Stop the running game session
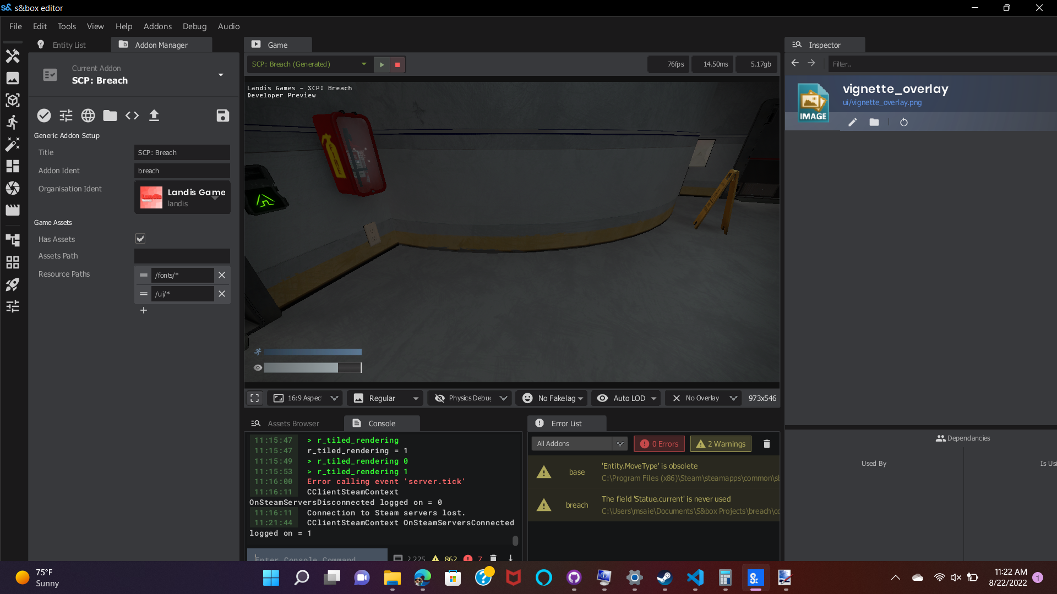1057x594 pixels. (x=397, y=64)
